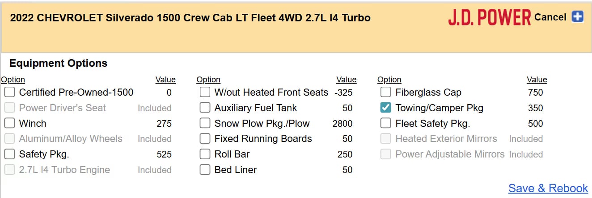Tick the Fleet Safety Pkg. checkbox

click(386, 123)
